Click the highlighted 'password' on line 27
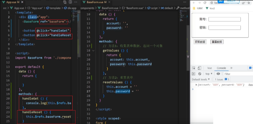253x124 pixels. point(123,91)
